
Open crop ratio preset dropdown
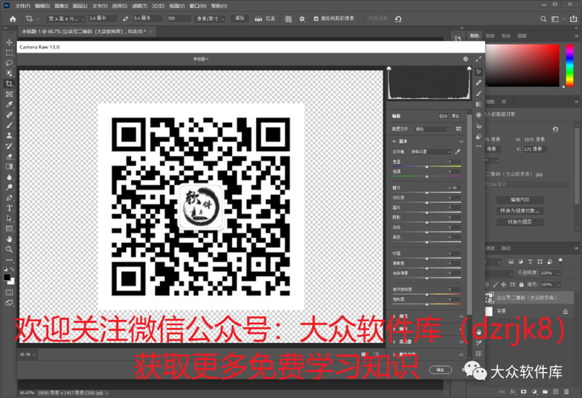click(66, 19)
